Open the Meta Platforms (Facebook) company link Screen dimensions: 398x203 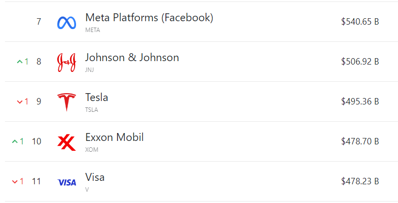pos(149,18)
